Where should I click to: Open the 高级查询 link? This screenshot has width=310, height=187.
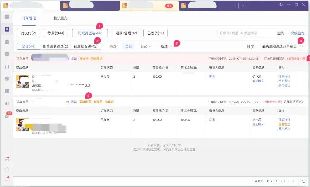(x=297, y=33)
